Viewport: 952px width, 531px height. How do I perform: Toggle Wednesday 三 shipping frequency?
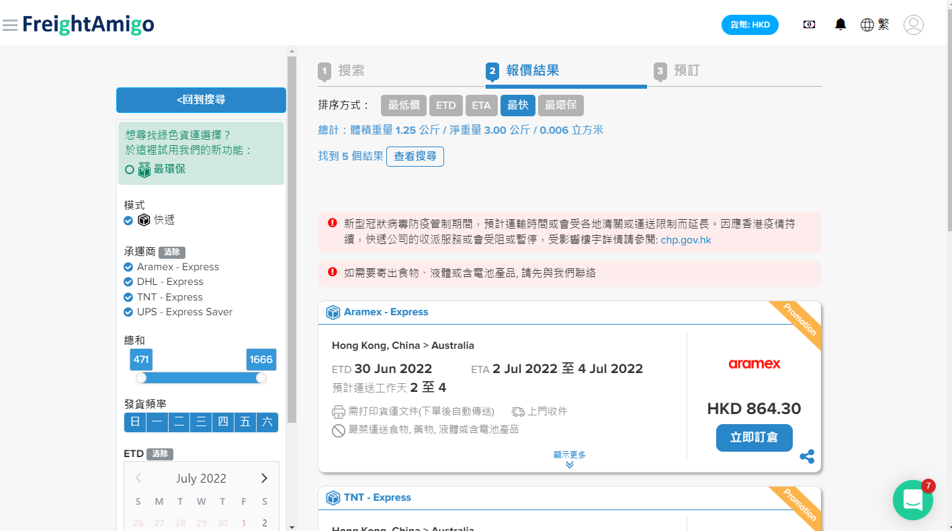pyautogui.click(x=201, y=422)
